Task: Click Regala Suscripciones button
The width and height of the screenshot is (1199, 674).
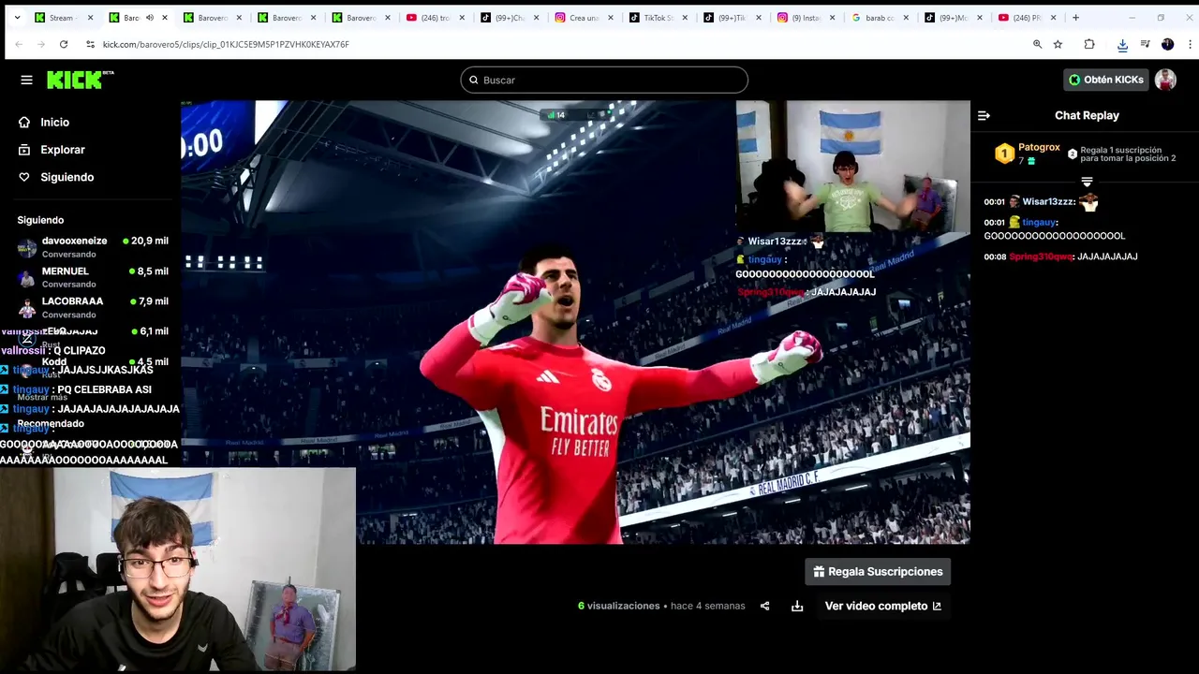Action: point(878,572)
